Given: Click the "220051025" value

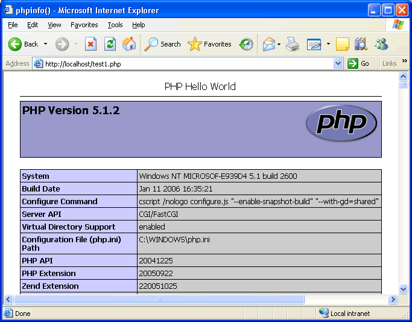Looking at the screenshot, I should [158, 286].
